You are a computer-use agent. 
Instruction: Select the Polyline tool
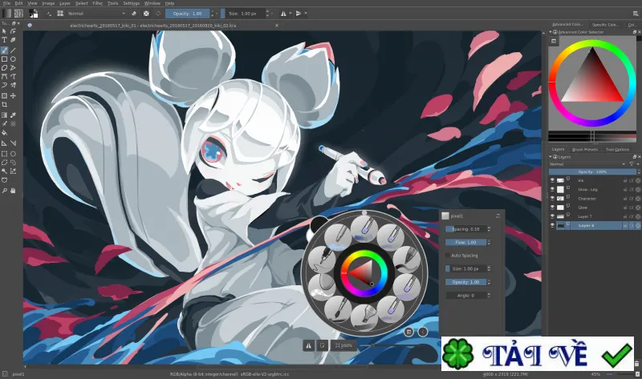click(x=13, y=68)
